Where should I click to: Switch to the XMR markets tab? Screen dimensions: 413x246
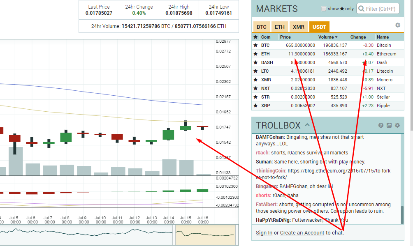[299, 27]
